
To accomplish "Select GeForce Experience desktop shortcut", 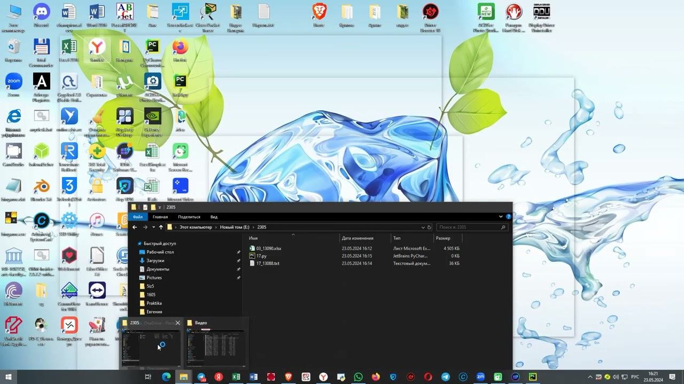I will pyautogui.click(x=152, y=122).
